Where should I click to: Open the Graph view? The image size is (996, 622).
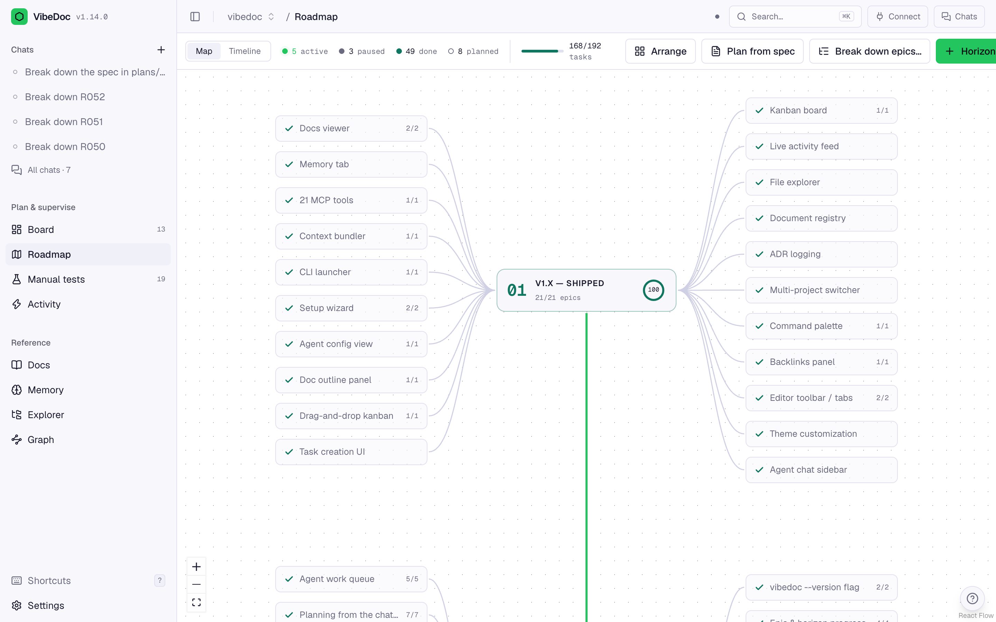point(88,440)
